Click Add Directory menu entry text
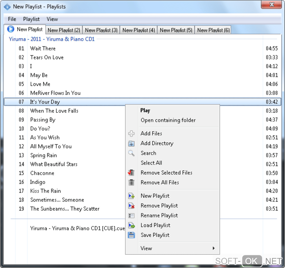The image size is (285, 268). coord(157,143)
